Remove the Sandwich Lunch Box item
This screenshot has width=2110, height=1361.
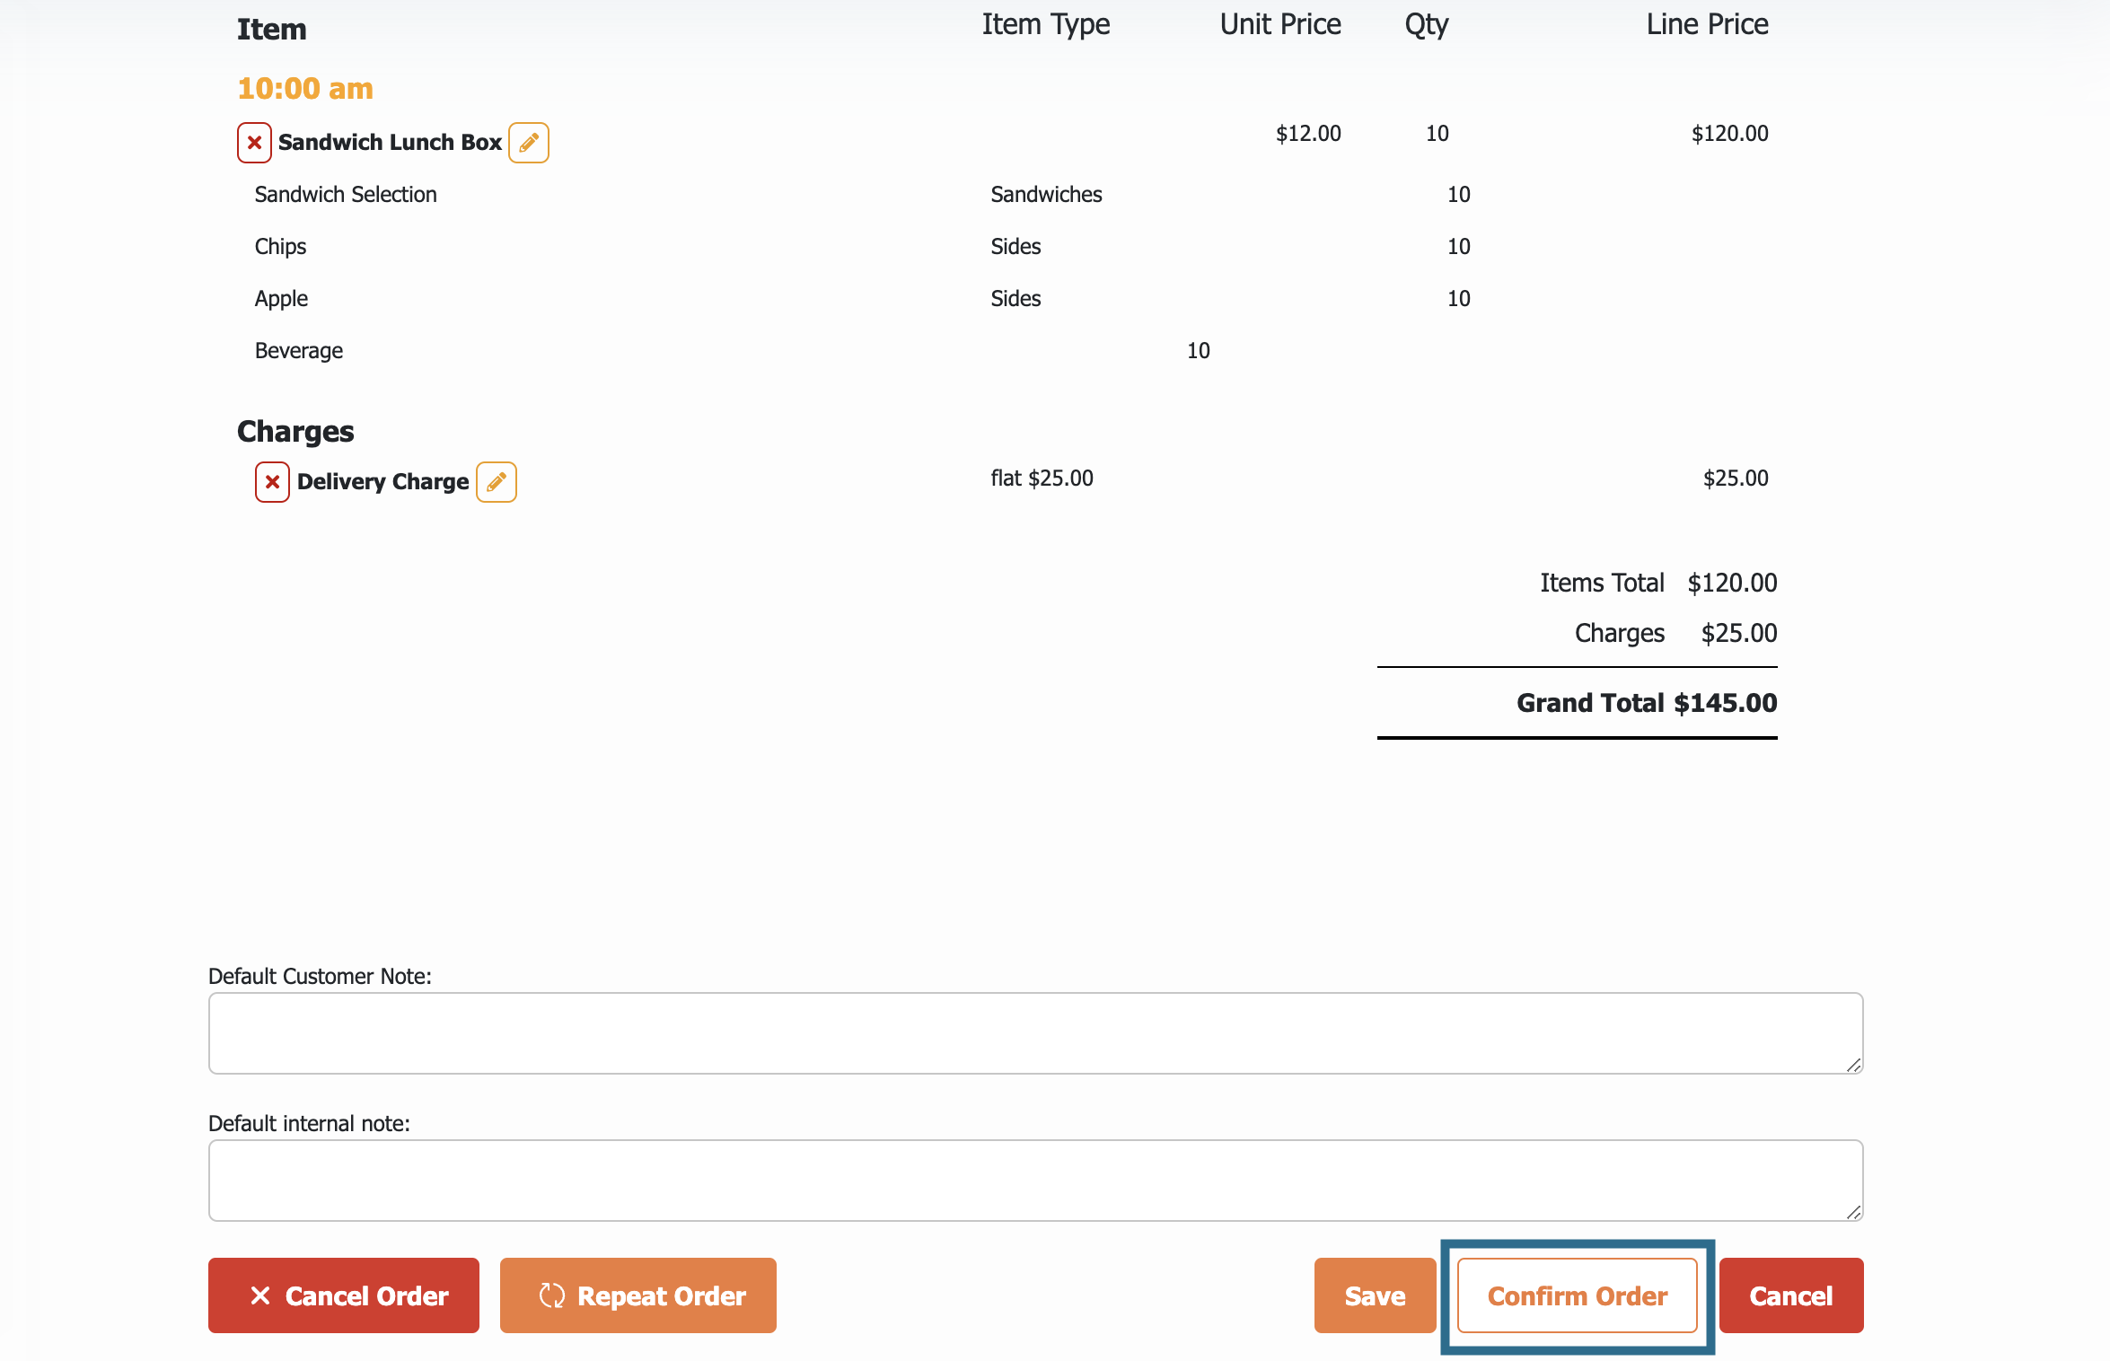click(x=254, y=143)
